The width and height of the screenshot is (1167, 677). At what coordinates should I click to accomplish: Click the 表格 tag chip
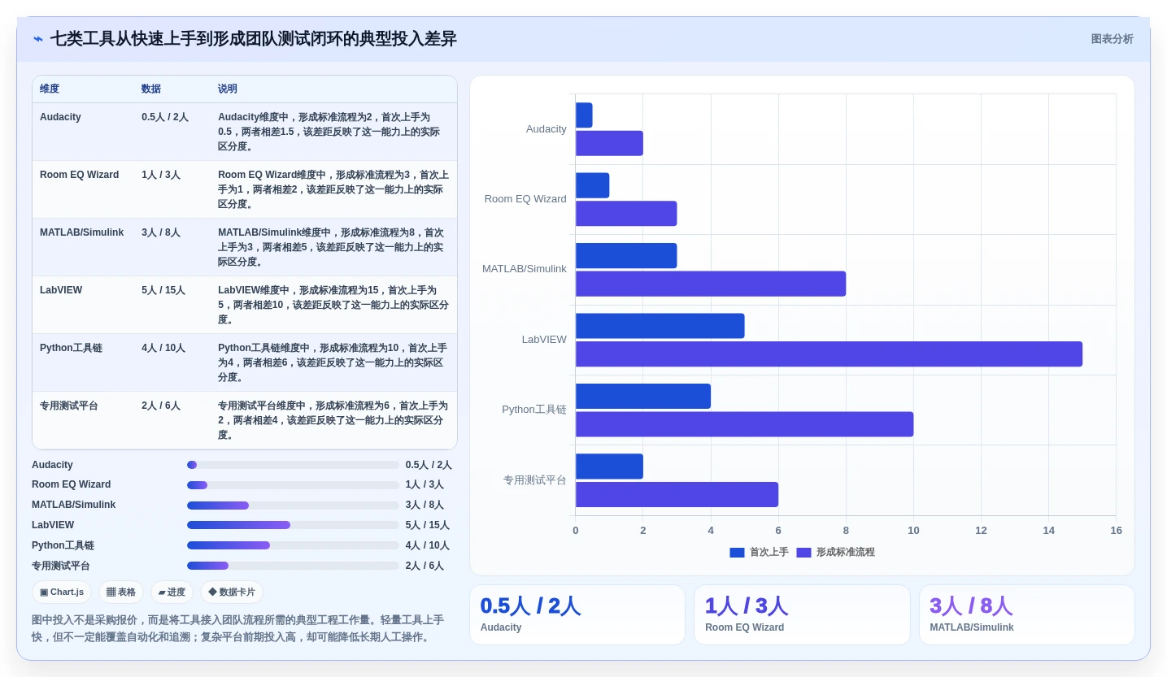point(121,592)
